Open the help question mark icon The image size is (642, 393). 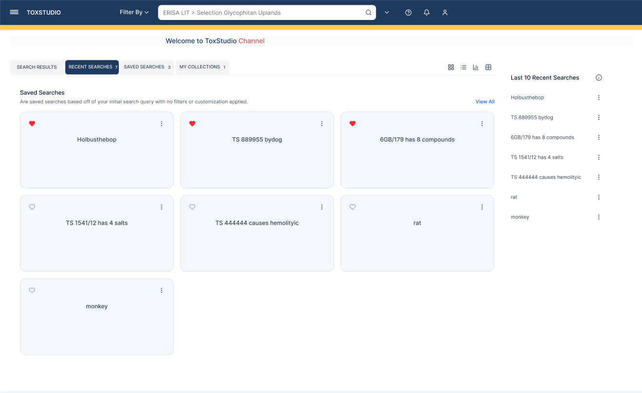tap(409, 13)
